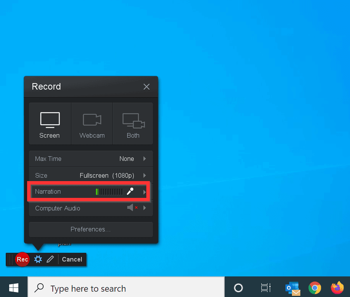Open the Preferences dialog
Screen dimensions: 350x297
coord(91,229)
